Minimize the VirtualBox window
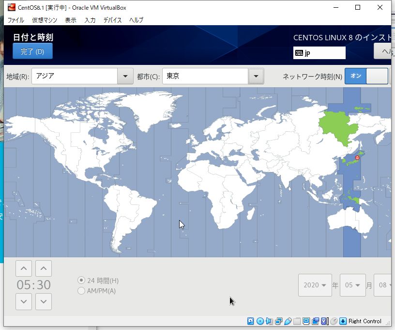 pos(336,7)
